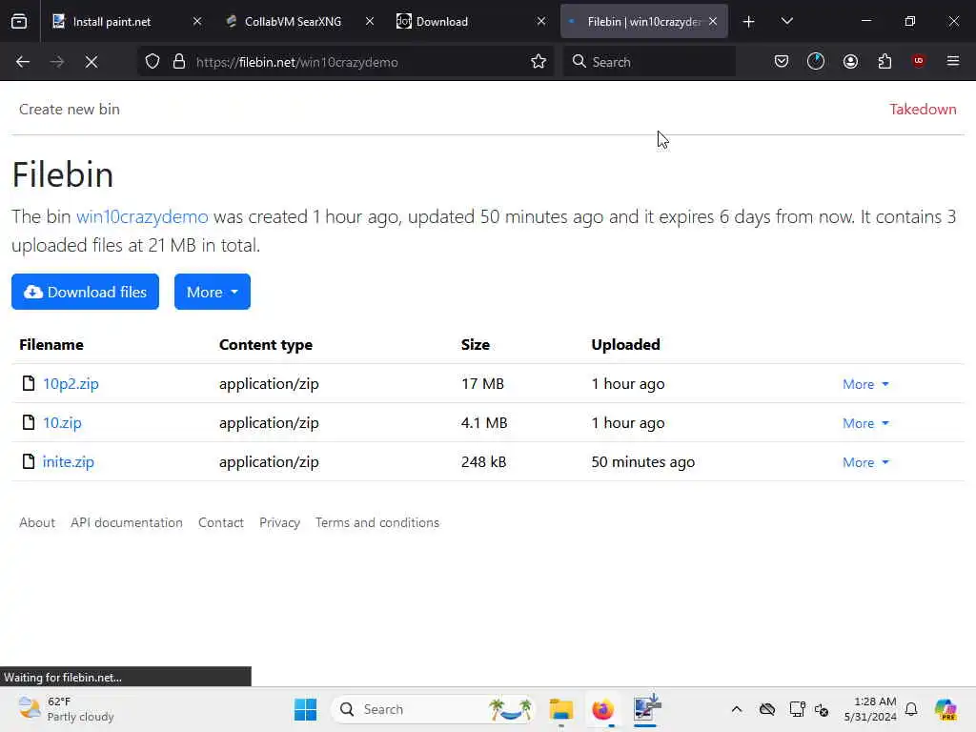
Task: Open the About footer link
Action: pyautogui.click(x=37, y=522)
